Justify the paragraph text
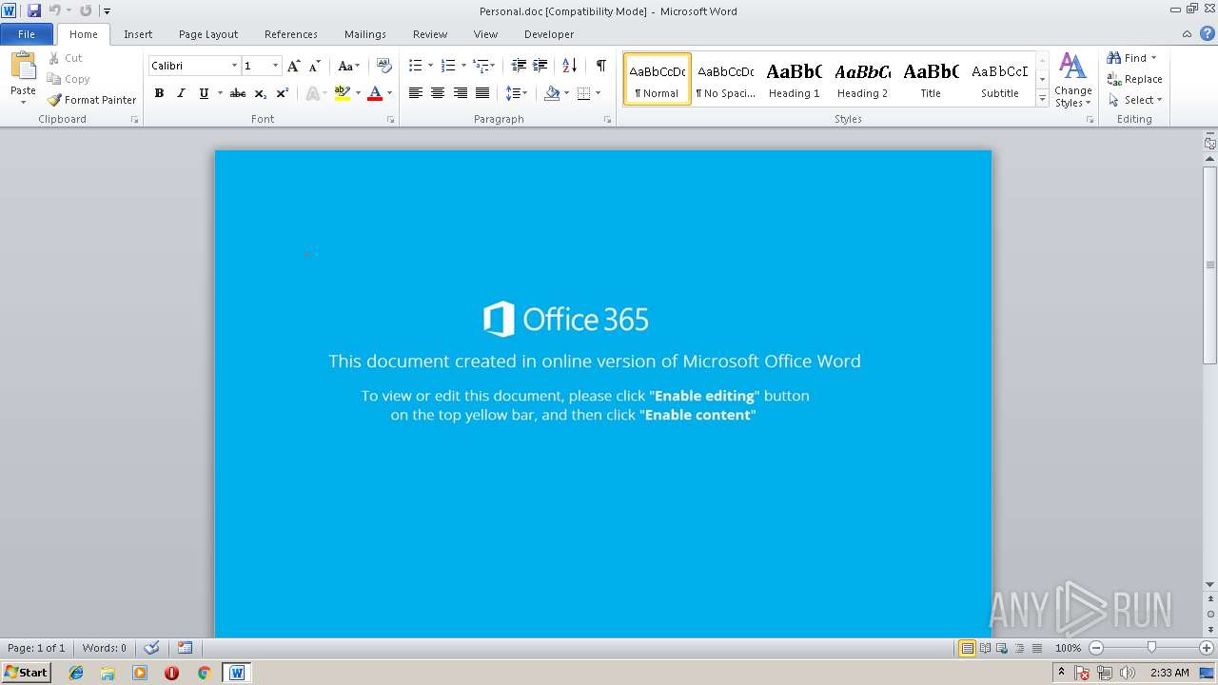 (x=482, y=93)
